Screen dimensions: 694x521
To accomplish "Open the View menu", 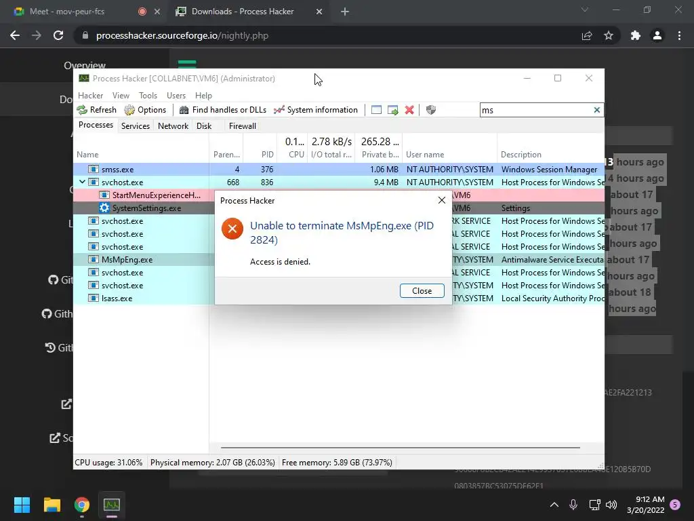I will 121,95.
